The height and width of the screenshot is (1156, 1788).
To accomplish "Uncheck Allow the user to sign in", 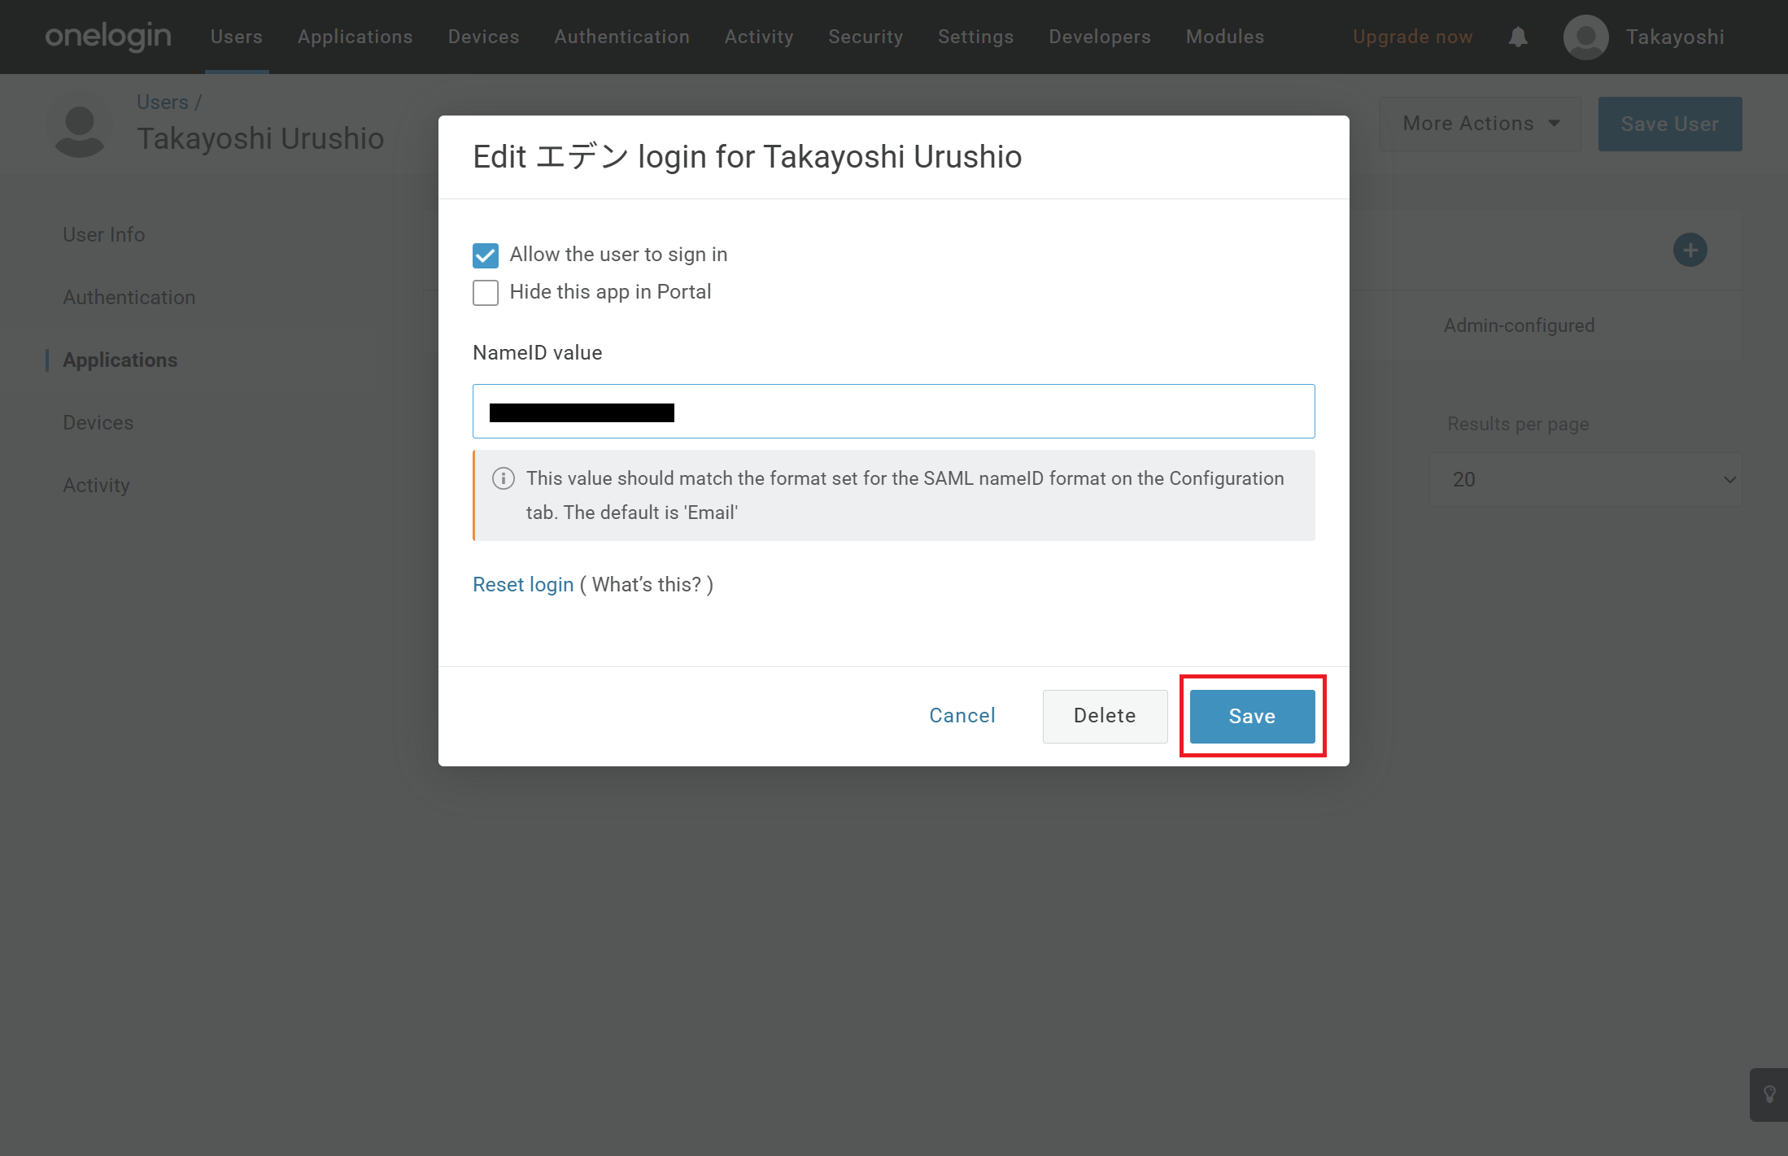I will (x=486, y=255).
